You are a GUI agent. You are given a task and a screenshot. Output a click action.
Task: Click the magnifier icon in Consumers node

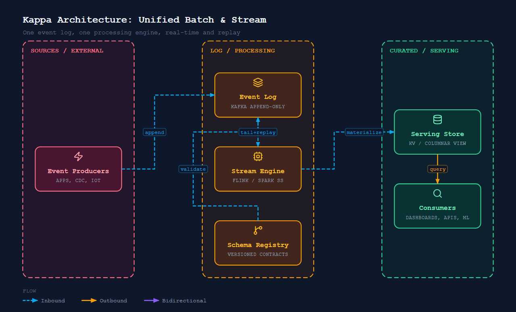pyautogui.click(x=437, y=194)
